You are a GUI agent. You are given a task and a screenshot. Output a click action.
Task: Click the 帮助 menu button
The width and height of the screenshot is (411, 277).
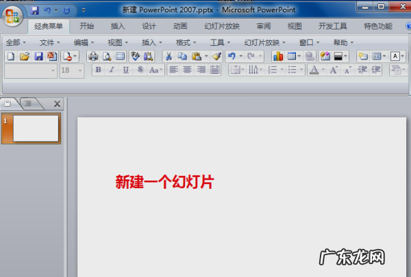coord(343,42)
